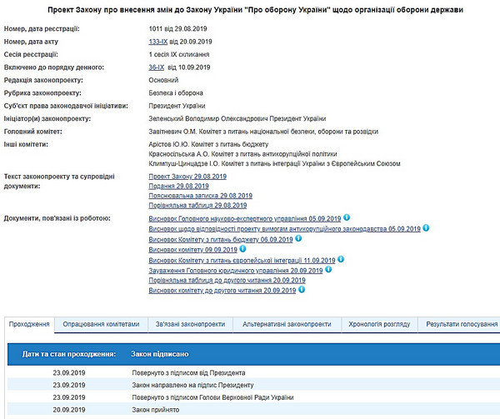The image size is (500, 419).
Task: Click info icon beside Висновок комітету 09.09.2019
Action: click(242, 248)
